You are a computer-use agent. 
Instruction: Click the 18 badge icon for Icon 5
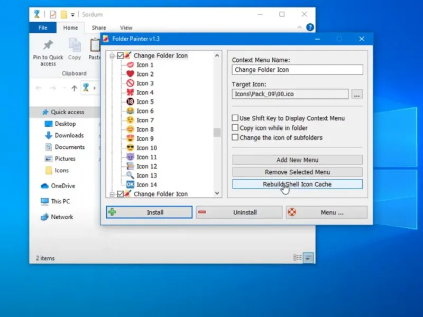click(x=130, y=101)
